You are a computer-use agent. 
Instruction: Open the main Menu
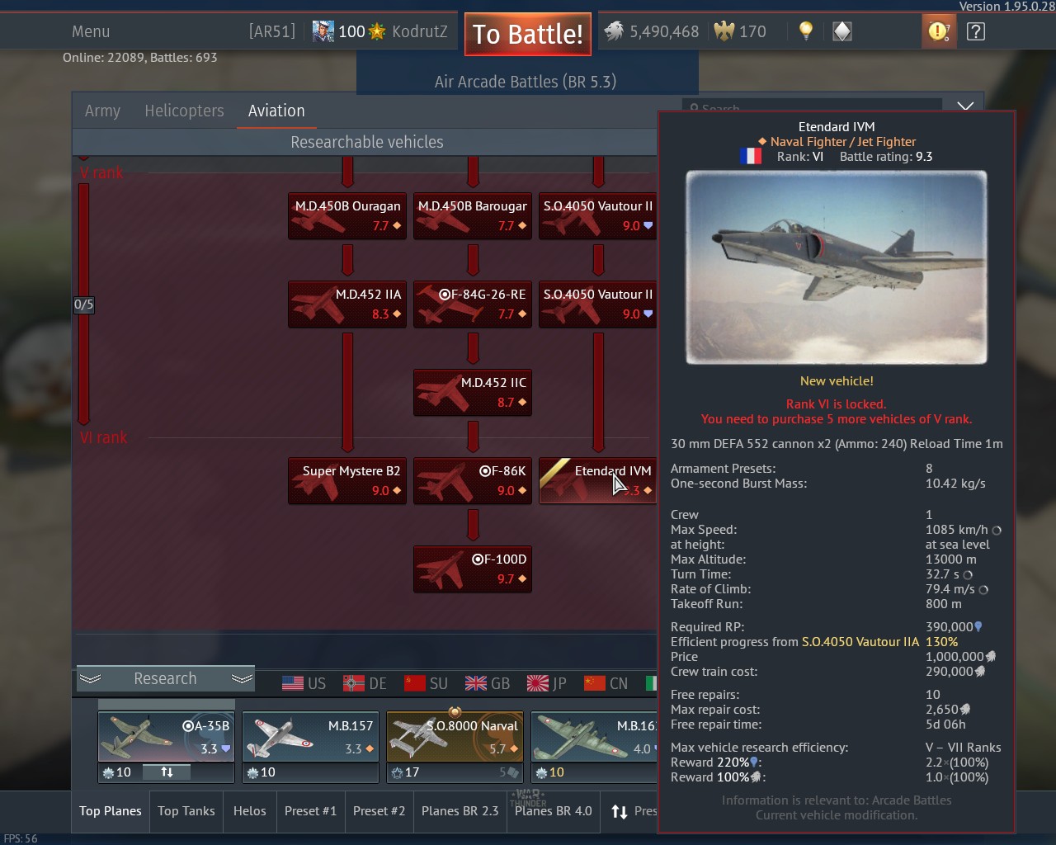pos(91,31)
